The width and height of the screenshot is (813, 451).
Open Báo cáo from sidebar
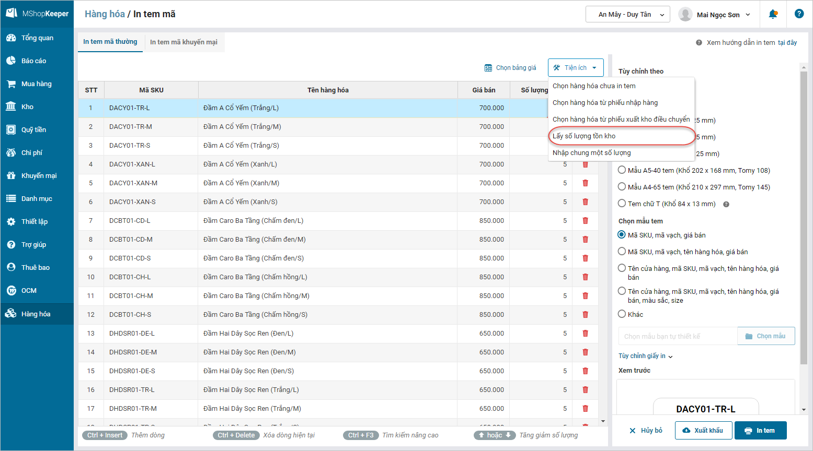tap(33, 61)
